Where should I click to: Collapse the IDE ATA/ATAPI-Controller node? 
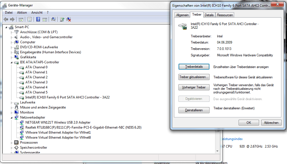click(11, 62)
